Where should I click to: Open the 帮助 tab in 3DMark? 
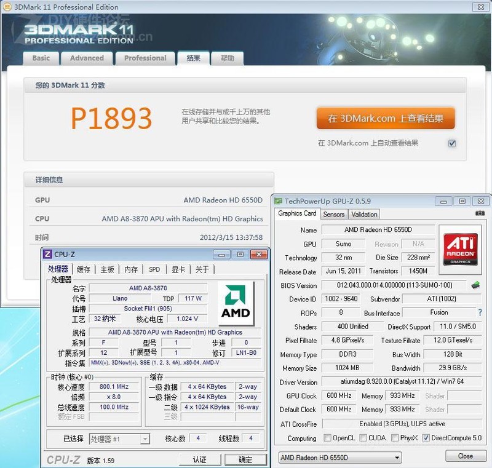pyautogui.click(x=227, y=58)
